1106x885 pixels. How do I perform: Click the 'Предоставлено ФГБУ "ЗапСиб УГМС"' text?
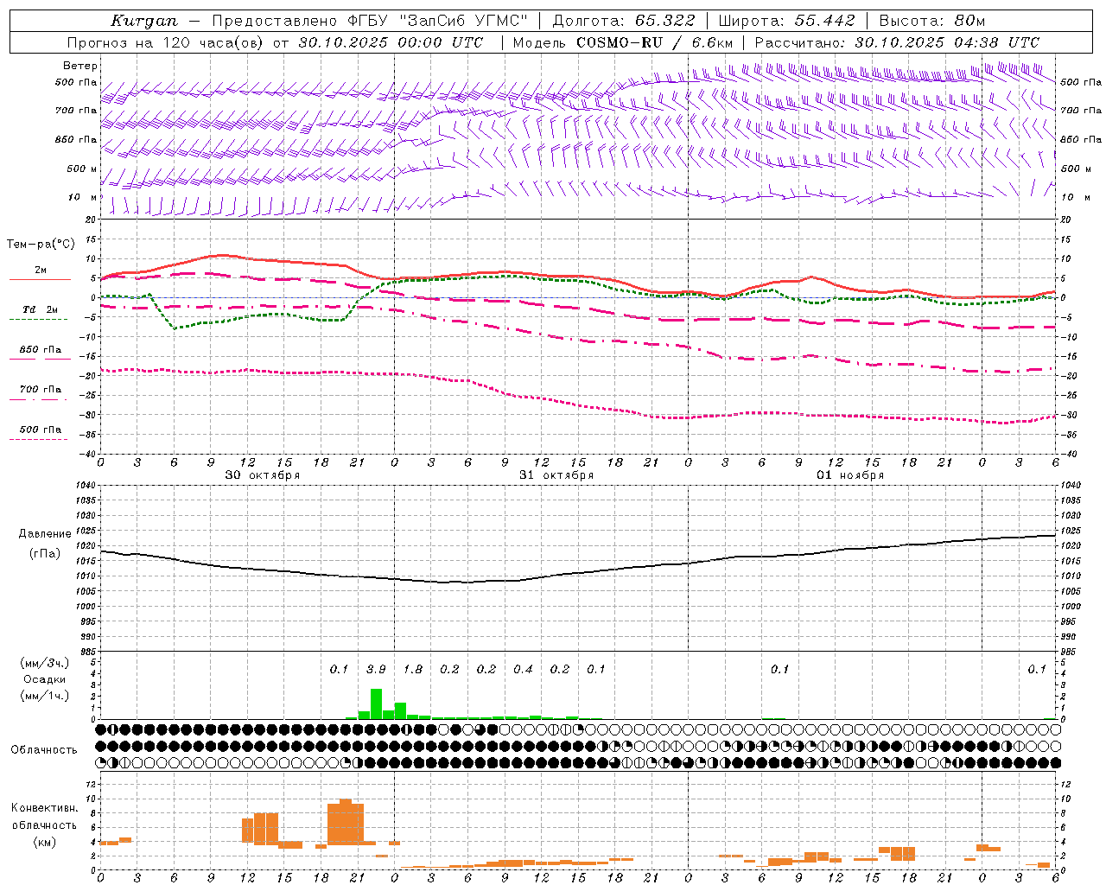click(370, 21)
